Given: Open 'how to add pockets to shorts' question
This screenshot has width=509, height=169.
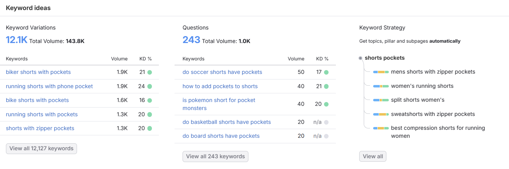Looking at the screenshot, I should [x=220, y=86].
